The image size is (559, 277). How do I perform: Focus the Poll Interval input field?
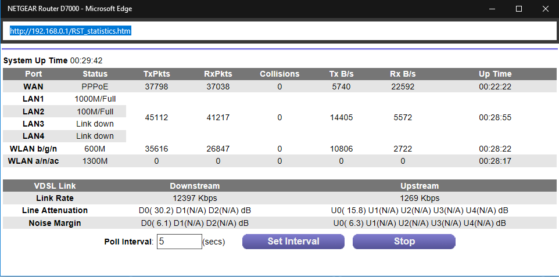click(180, 242)
